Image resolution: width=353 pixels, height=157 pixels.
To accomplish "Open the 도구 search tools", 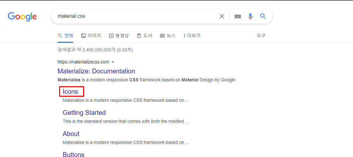I will pos(261,35).
